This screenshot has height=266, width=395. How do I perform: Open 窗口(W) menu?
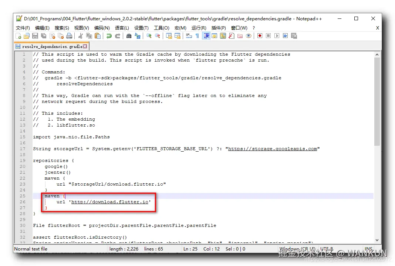(239, 28)
